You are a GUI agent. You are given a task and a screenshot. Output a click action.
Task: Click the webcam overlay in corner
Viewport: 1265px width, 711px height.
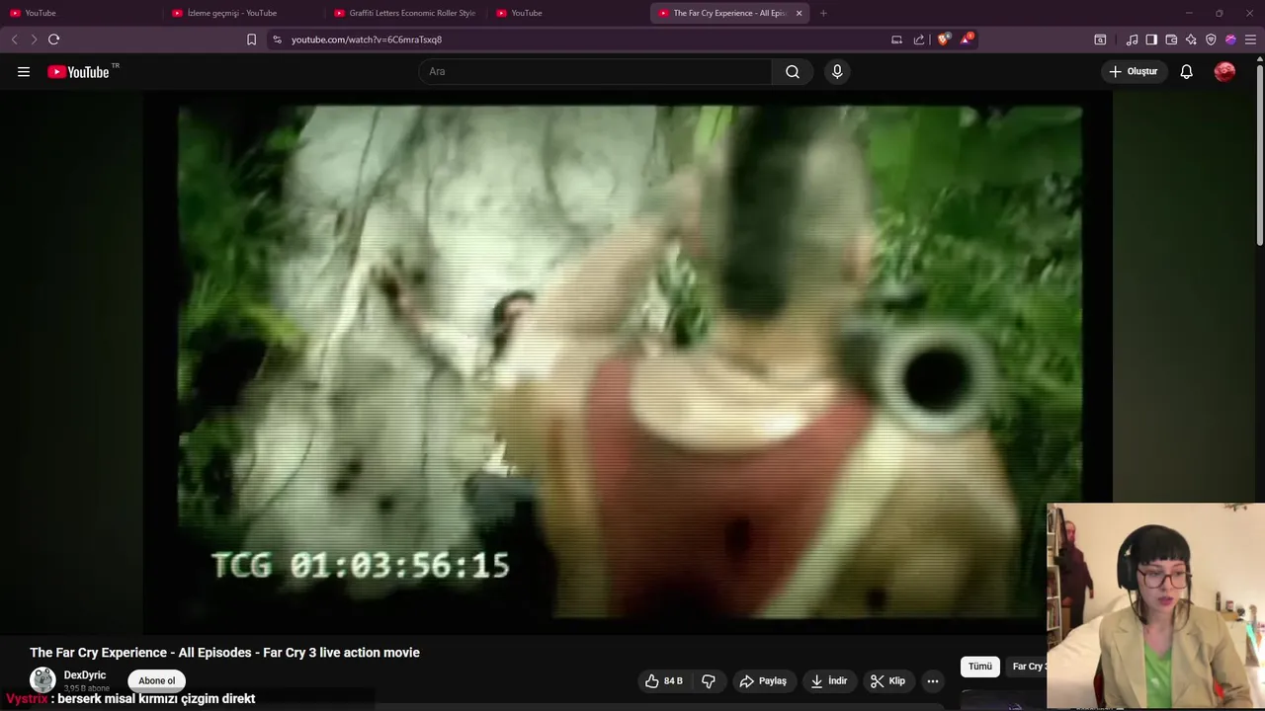1155,606
